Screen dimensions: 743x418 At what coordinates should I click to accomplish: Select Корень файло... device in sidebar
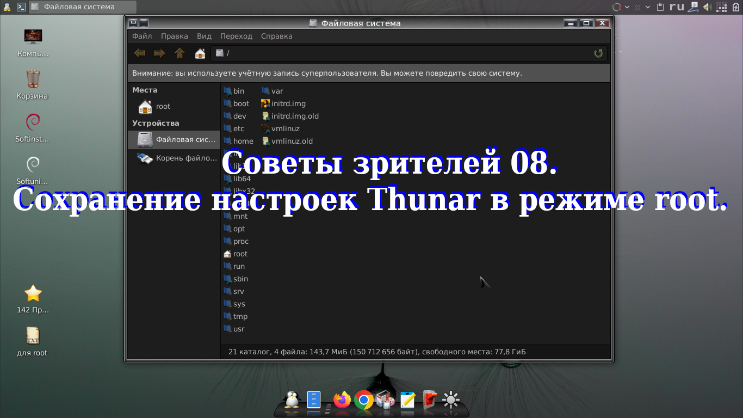174,158
